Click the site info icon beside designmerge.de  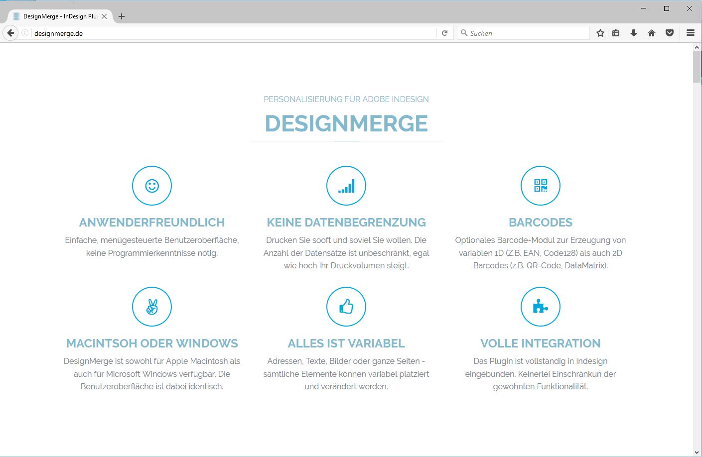point(24,33)
